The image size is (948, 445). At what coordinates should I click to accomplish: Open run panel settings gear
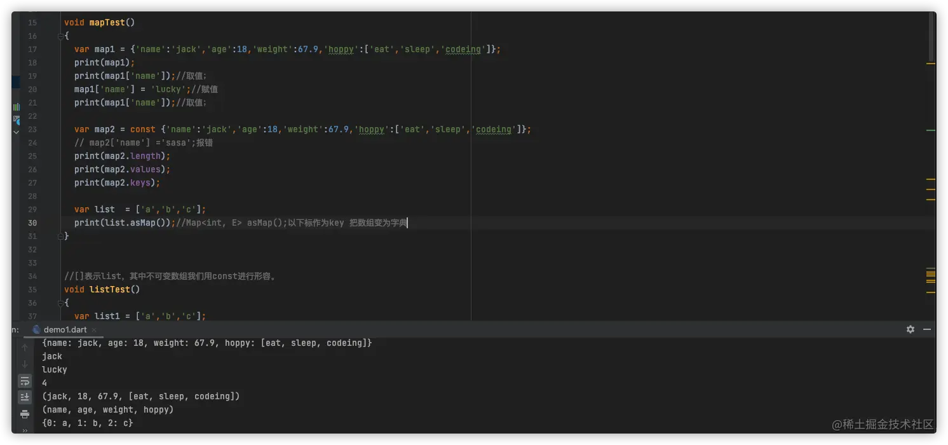click(911, 329)
